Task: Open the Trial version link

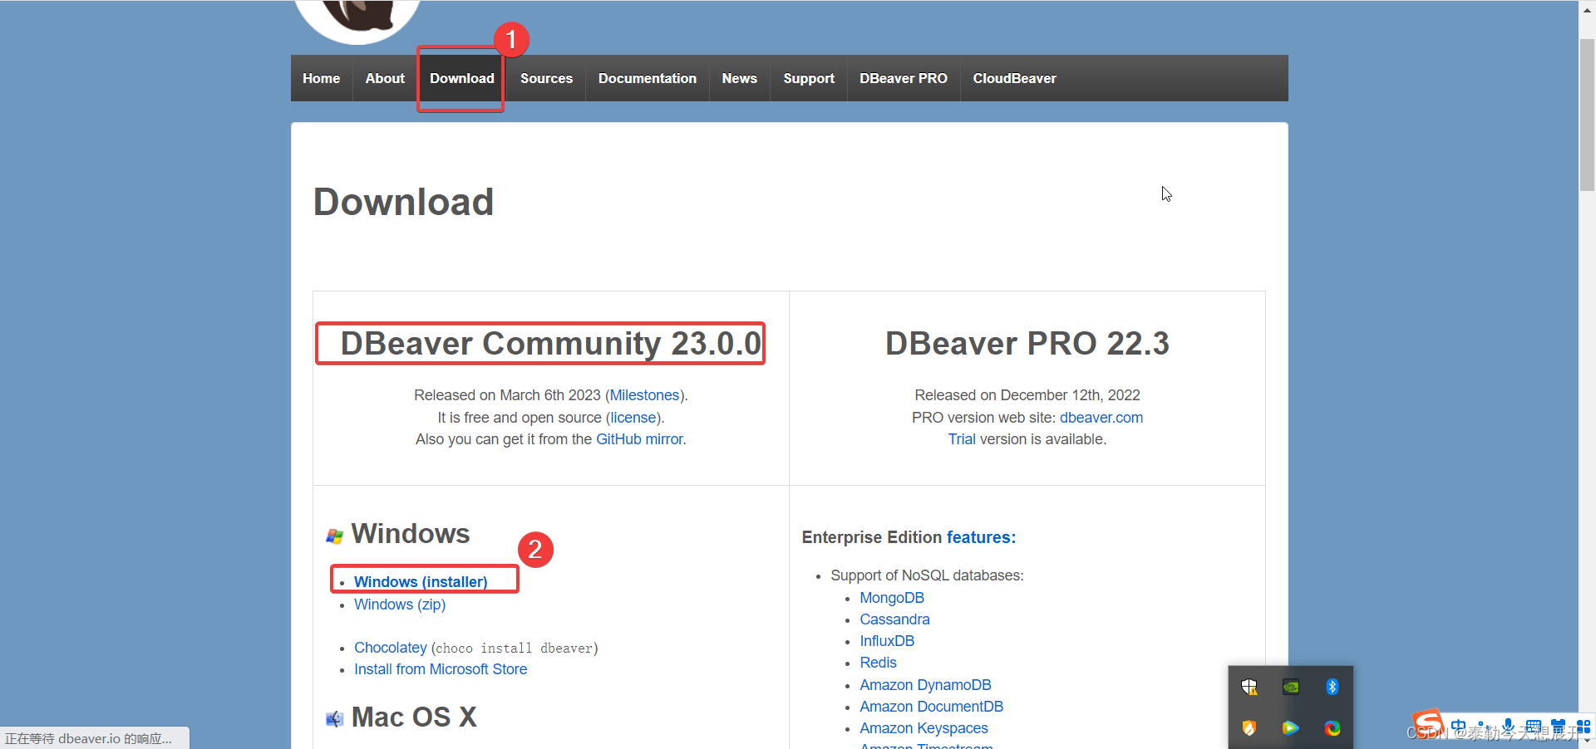Action: point(962,439)
